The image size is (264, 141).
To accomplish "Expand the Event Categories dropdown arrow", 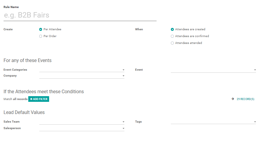I will 123,70.
